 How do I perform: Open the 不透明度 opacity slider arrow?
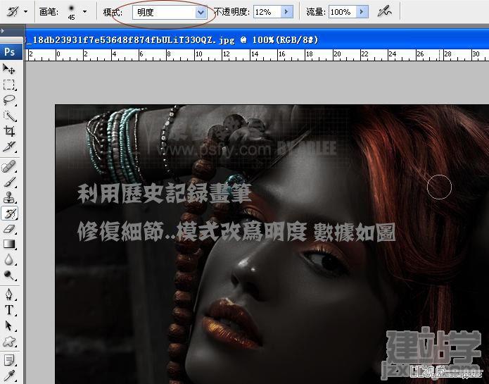click(x=286, y=12)
